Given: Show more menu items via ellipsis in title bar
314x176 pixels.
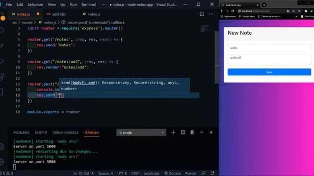Looking at the screenshot, I should click(103, 4).
